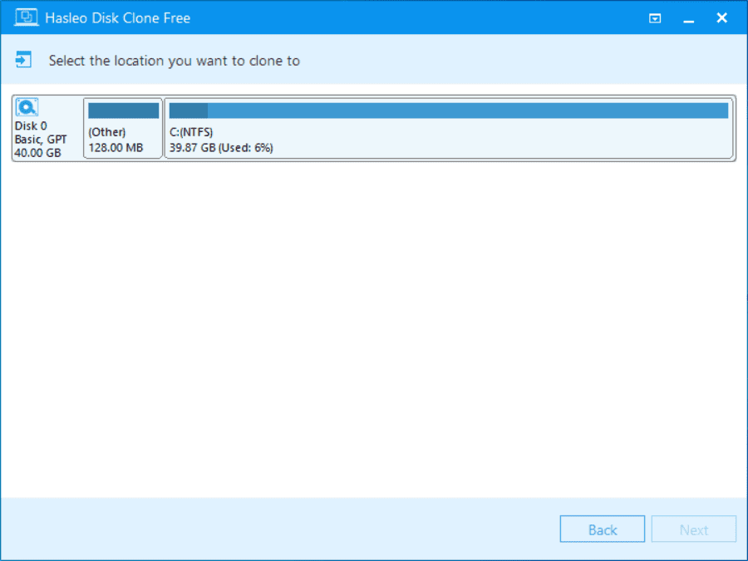Click the Hasleo Disk Clone Free title text
748x561 pixels.
tap(117, 18)
